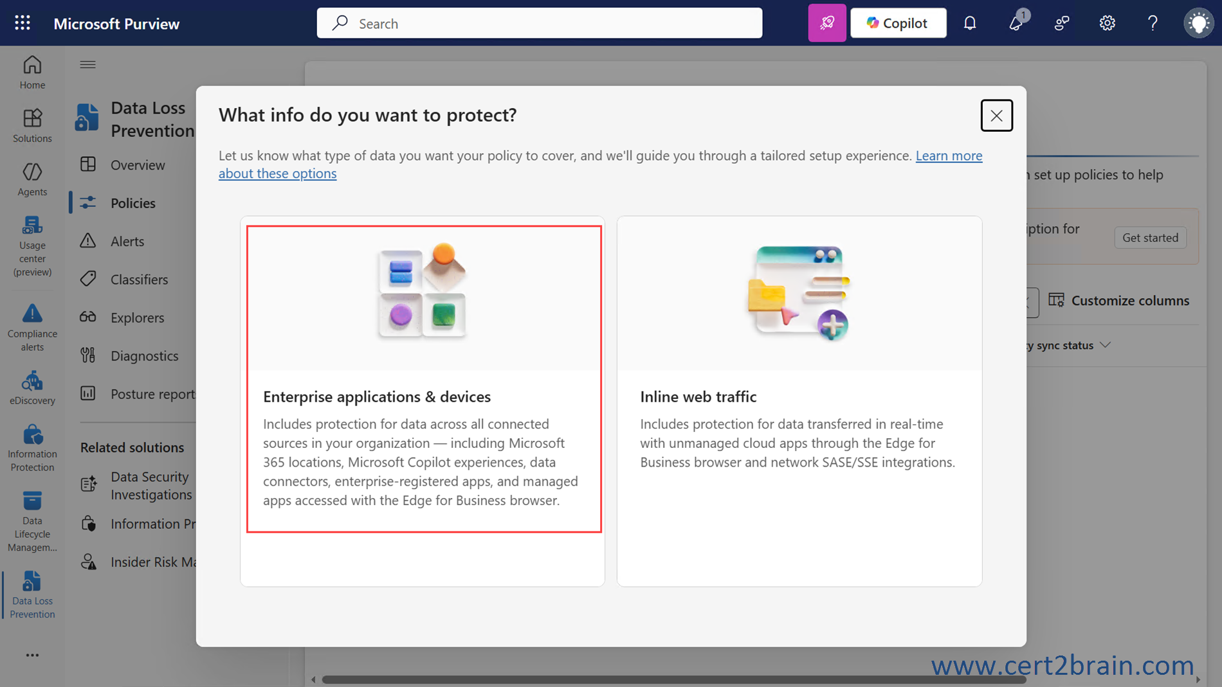Expand the sync status column dropdown
Screen dimensions: 1222x687
(1105, 345)
